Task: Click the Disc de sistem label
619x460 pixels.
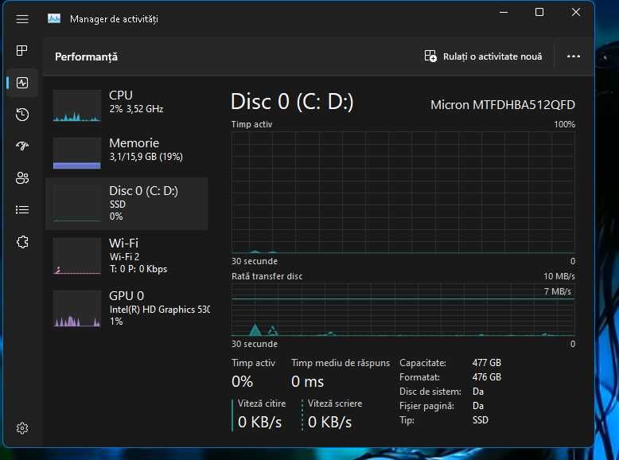Action: (x=430, y=392)
